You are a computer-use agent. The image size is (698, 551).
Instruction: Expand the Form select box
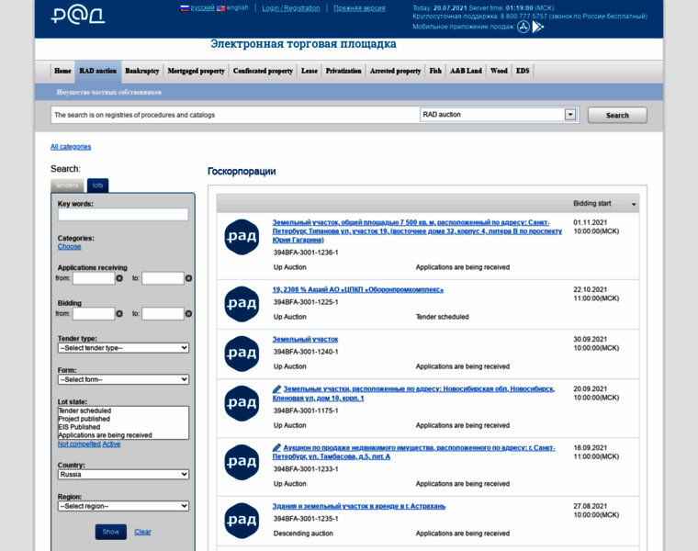(123, 379)
